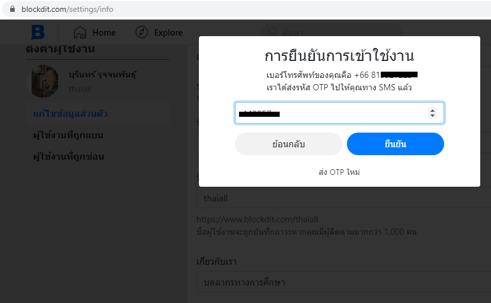491x303 pixels.
Task: Click the ส่ง OTP ใหม่ link
Action: point(339,172)
